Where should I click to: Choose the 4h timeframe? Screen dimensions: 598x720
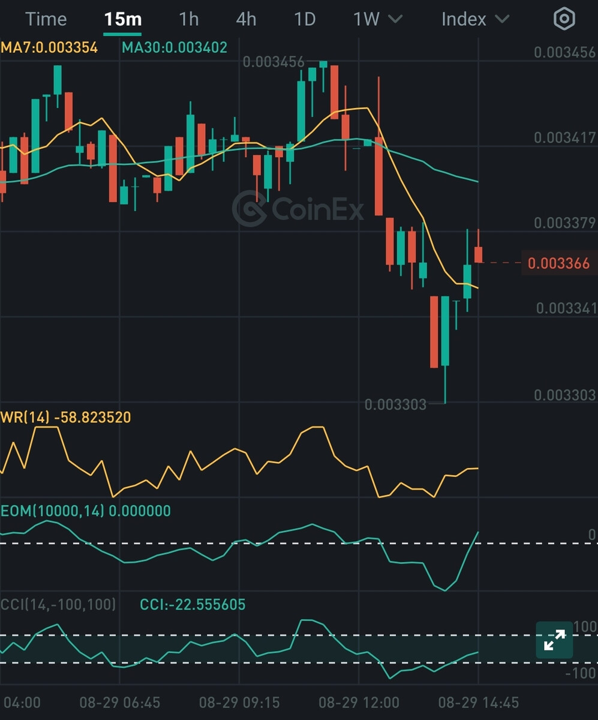(x=246, y=19)
